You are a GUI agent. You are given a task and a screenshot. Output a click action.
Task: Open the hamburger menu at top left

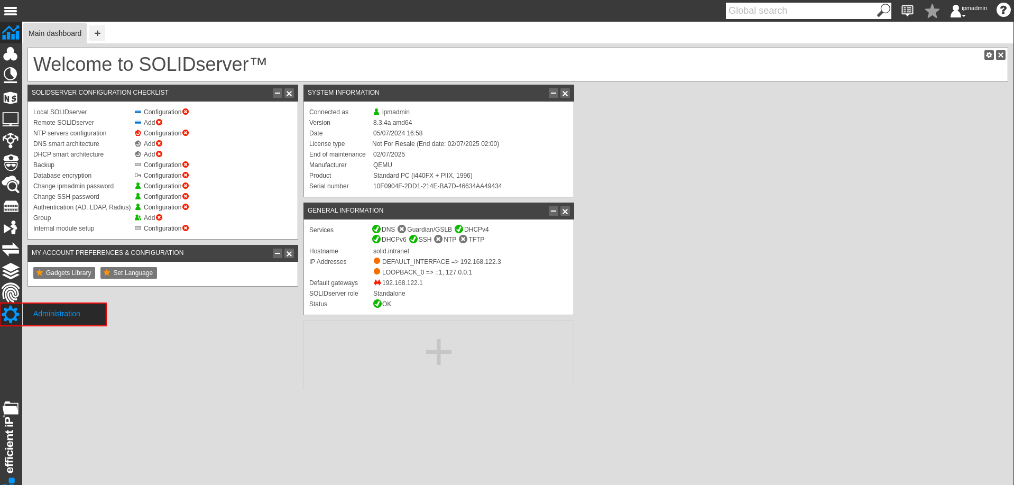11,11
